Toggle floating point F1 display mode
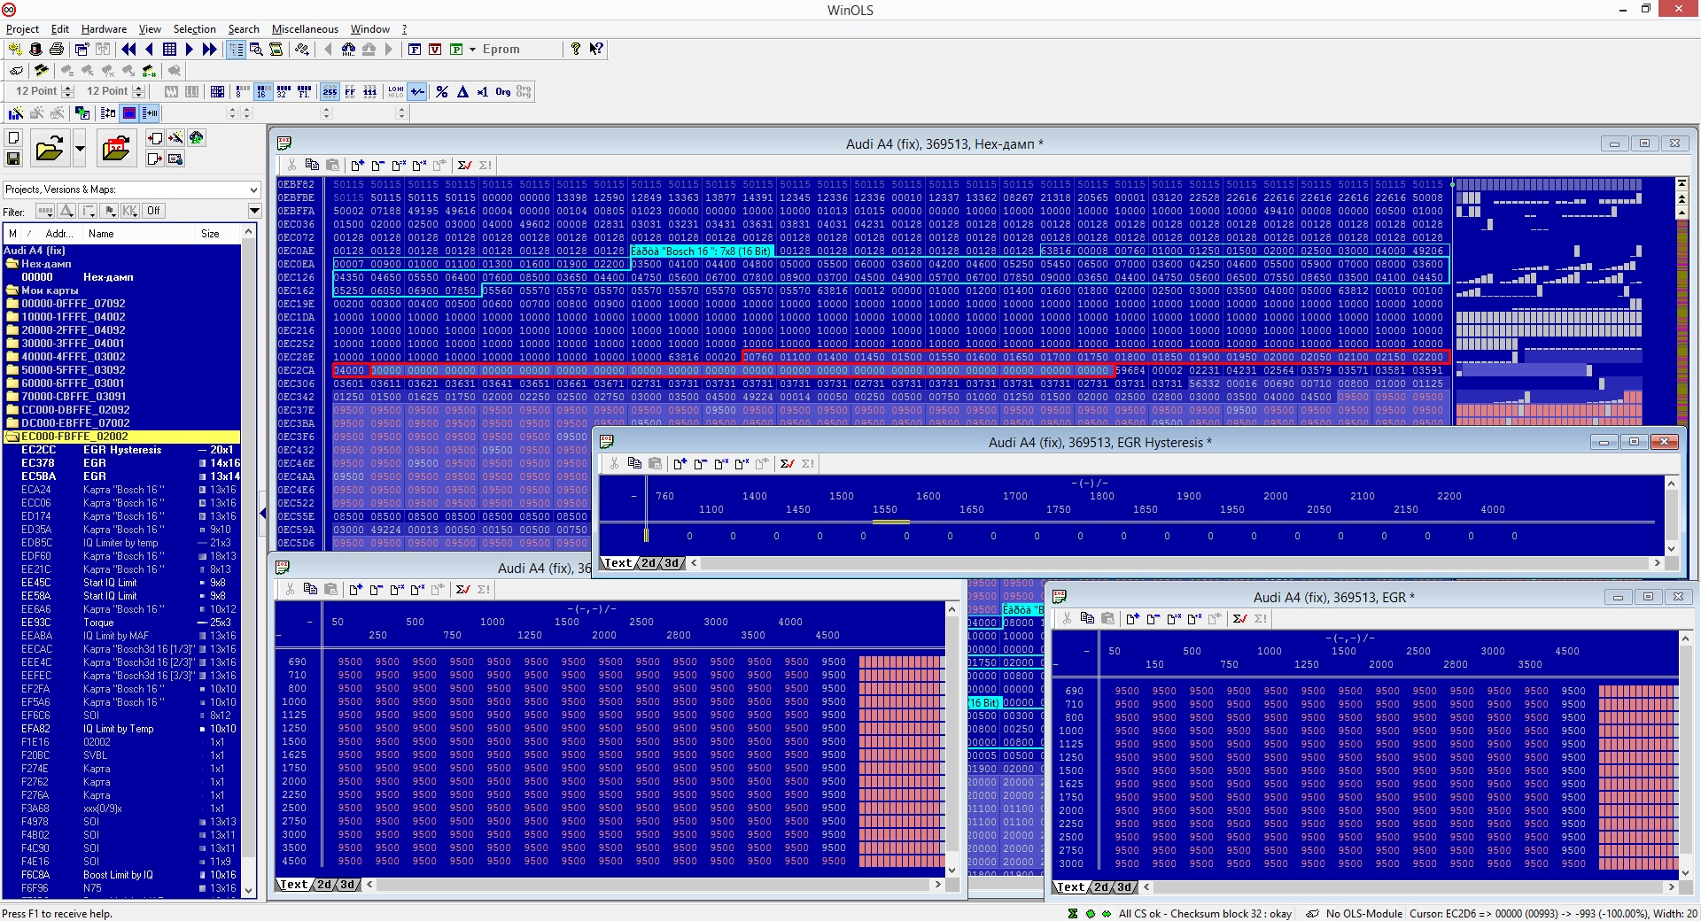Viewport: 1701px width, 921px height. tap(304, 91)
